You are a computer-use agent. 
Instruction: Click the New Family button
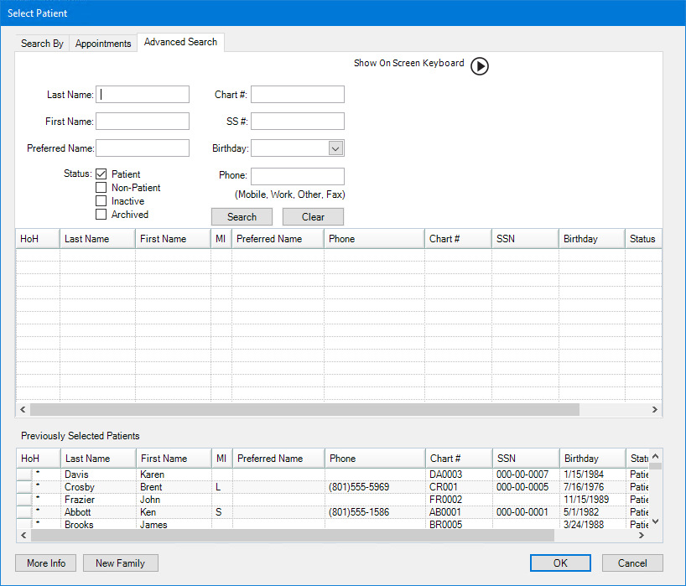click(x=120, y=563)
